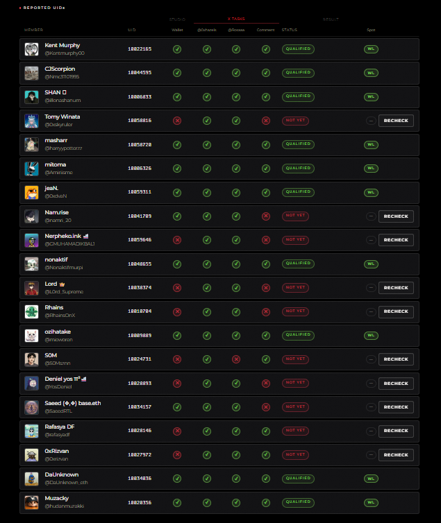The width and height of the screenshot is (441, 523).
Task: Click Kent Murphy's avatar
Action: click(31, 49)
